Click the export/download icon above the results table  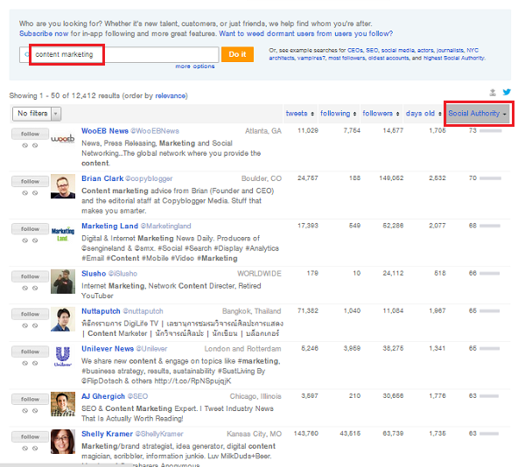pyautogui.click(x=493, y=93)
